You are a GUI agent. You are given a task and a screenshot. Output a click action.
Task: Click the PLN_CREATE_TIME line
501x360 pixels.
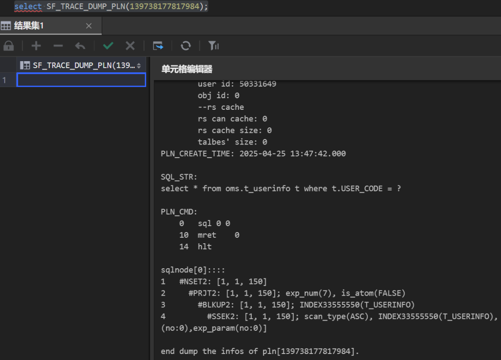253,153
